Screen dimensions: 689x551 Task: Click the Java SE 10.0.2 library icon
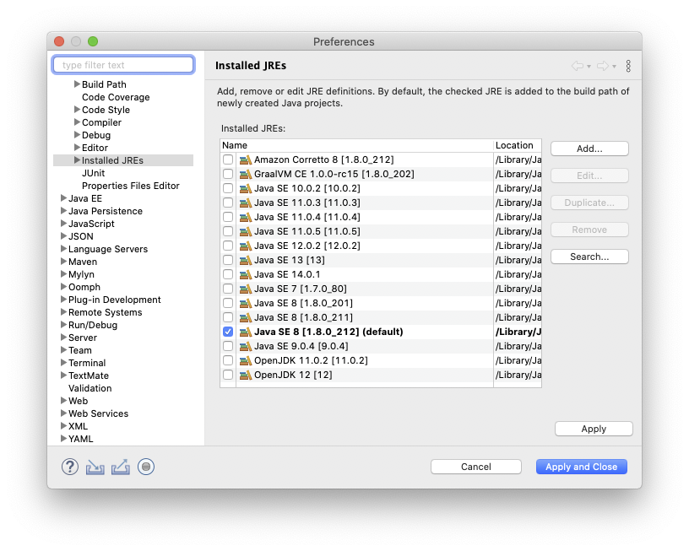tap(245, 188)
